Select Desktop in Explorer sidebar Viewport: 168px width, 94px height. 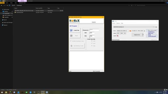(6, 11)
